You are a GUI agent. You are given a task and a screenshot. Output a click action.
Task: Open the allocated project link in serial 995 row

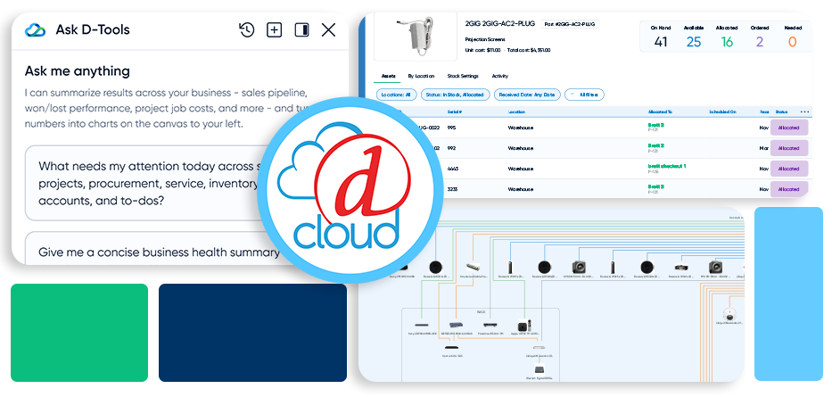(x=655, y=125)
